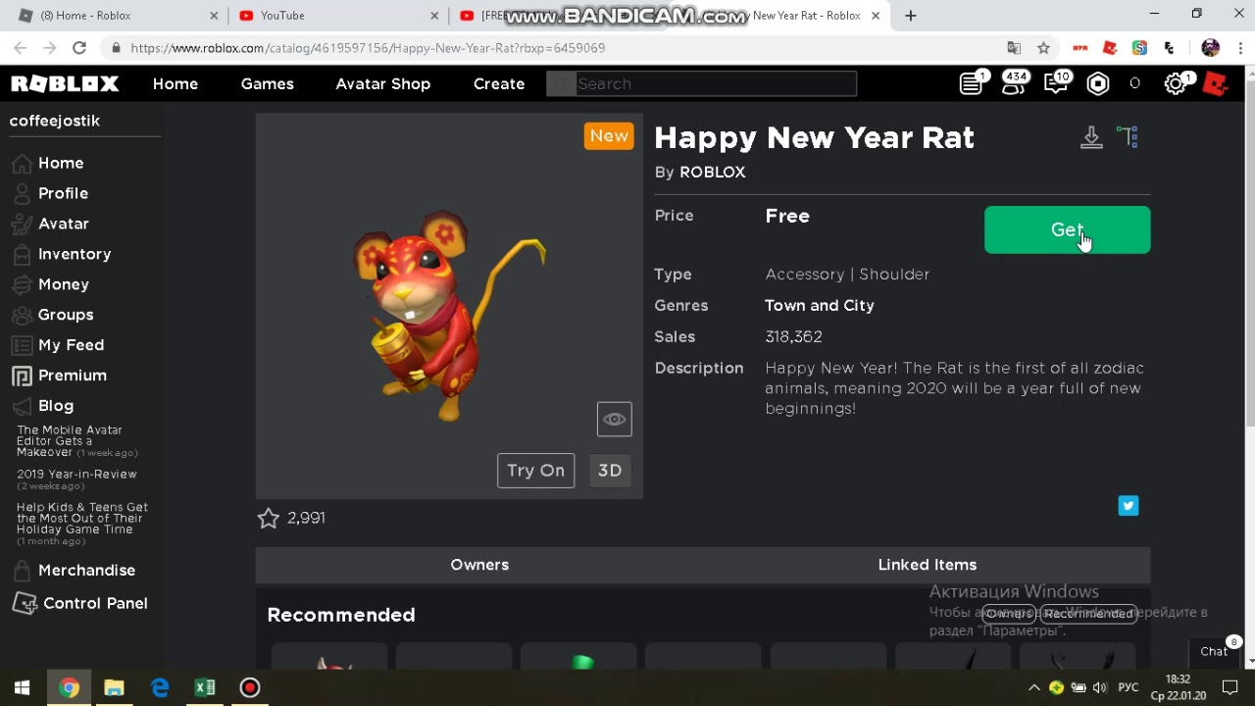The image size is (1255, 706).
Task: Click the BTR extension icon
Action: coord(1080,48)
